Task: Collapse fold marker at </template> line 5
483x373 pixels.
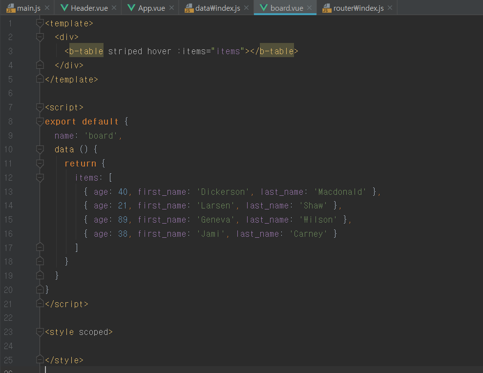Action: tap(40, 79)
